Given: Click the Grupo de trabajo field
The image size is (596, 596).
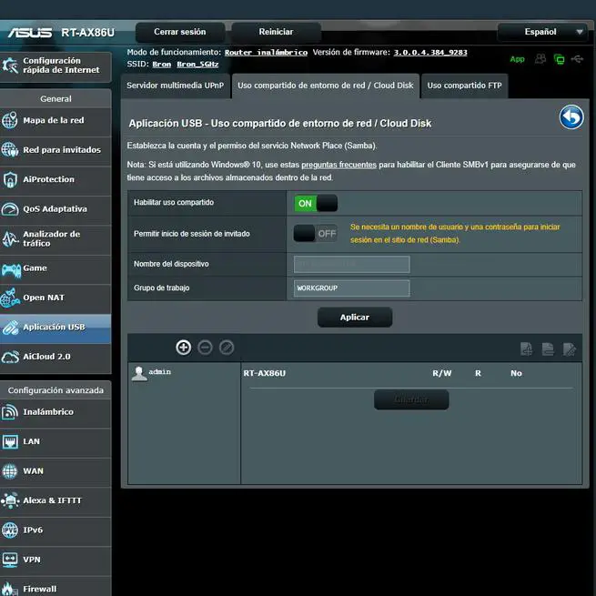Looking at the screenshot, I should (351, 288).
